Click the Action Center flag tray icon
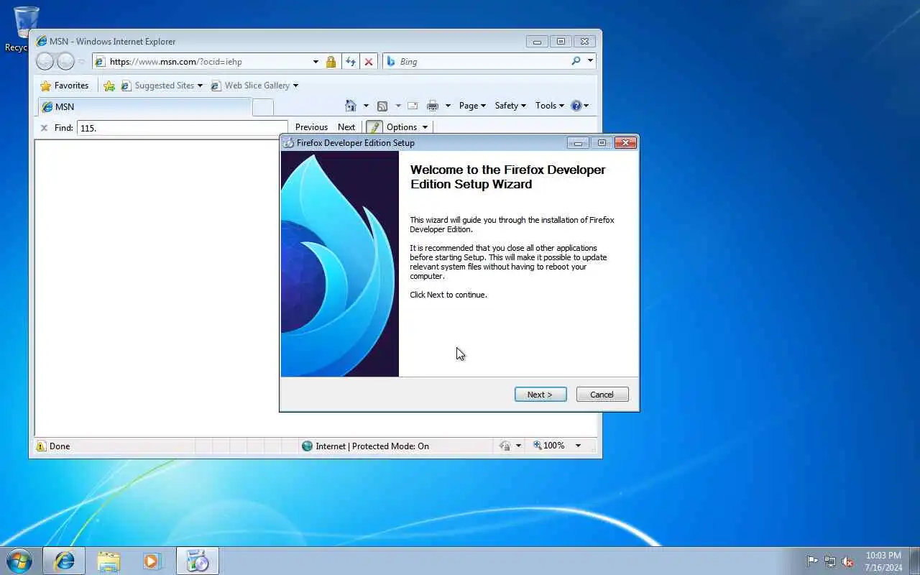This screenshot has width=920, height=575. pos(812,561)
